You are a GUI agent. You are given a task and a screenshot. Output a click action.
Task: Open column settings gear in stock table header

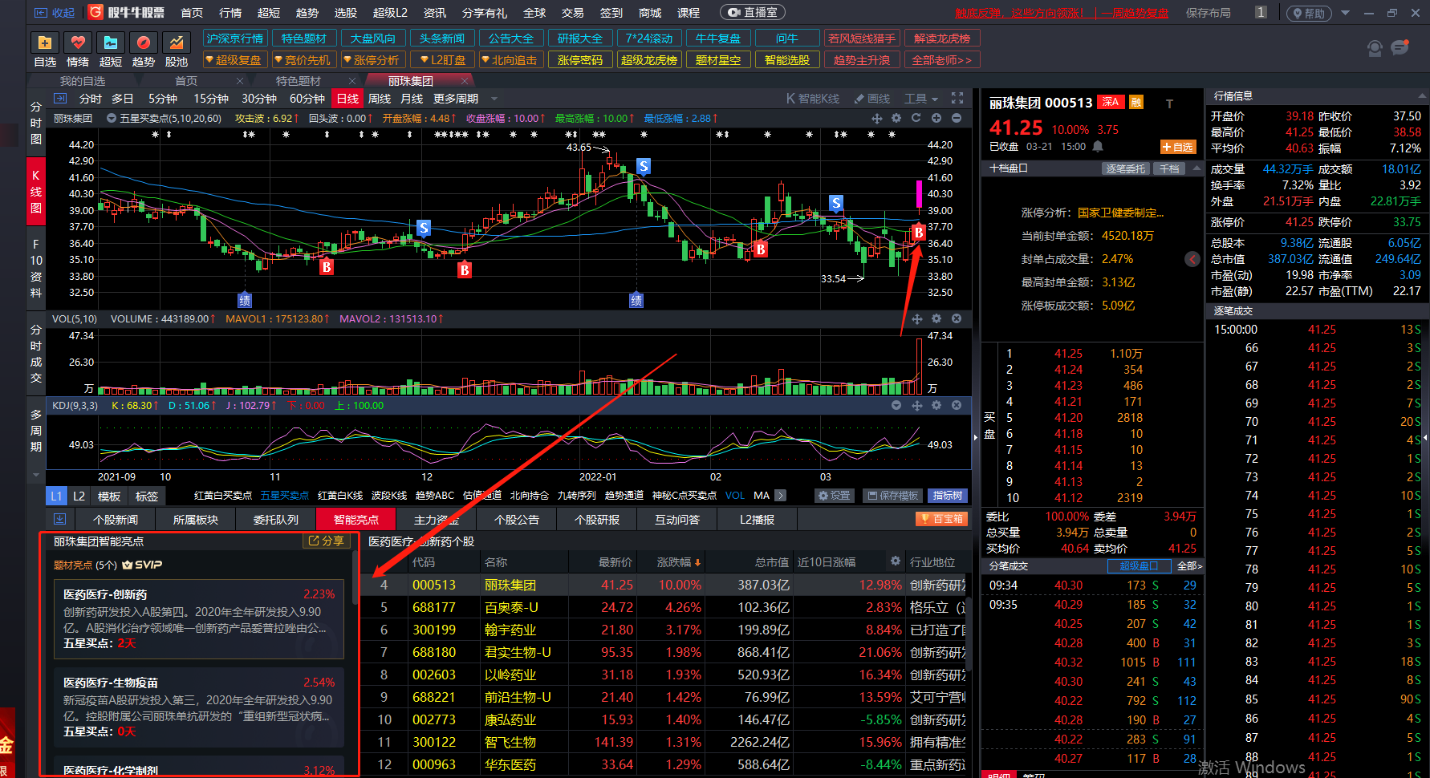pyautogui.click(x=896, y=561)
